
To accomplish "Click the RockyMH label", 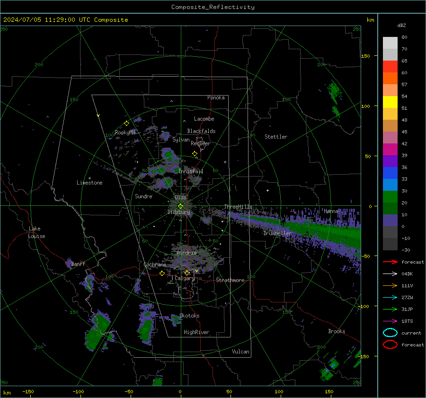I will click(125, 133).
